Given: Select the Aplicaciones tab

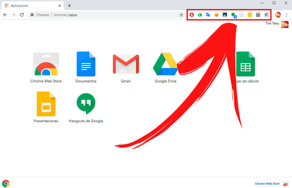Looking at the screenshot, I should [31, 5].
